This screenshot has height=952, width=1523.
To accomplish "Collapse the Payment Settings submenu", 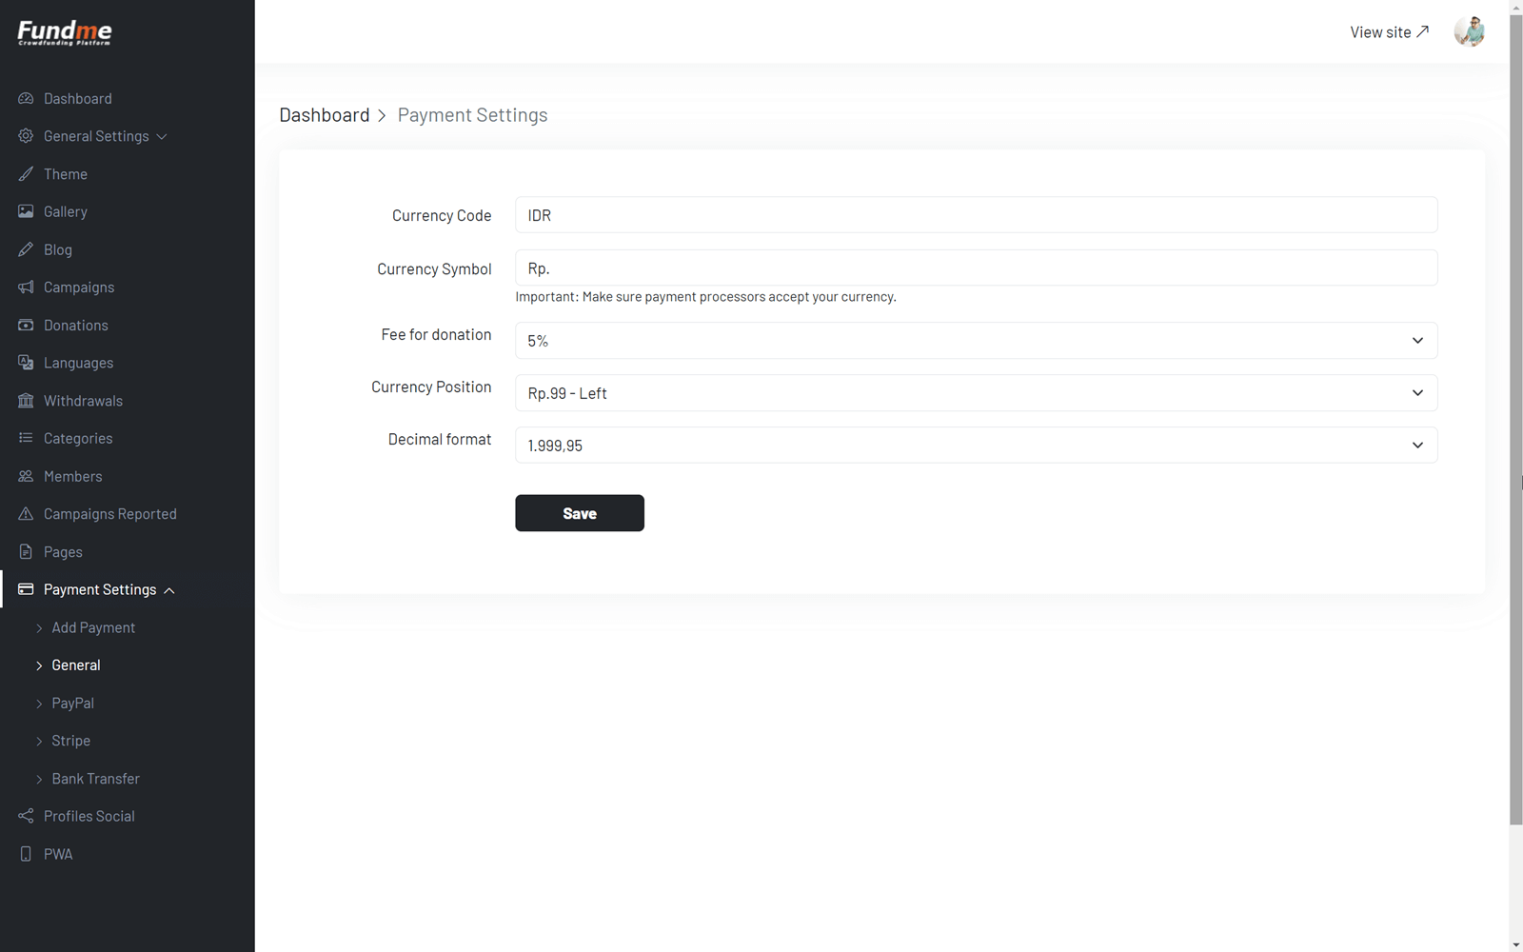I will click(169, 589).
